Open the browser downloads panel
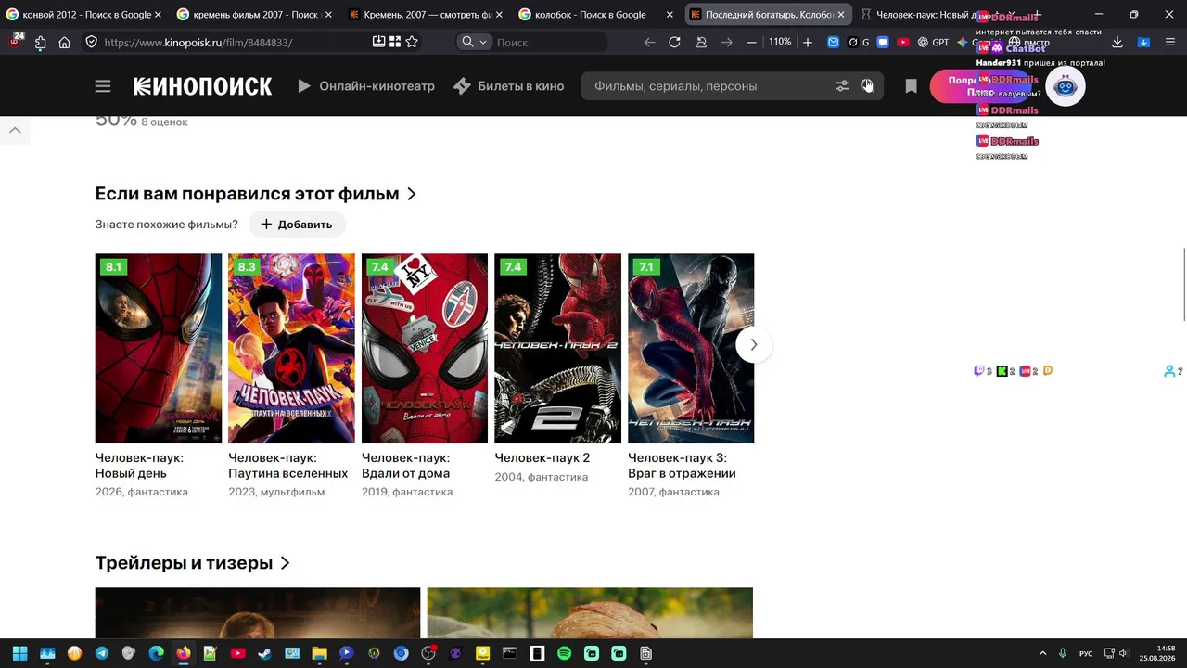The image size is (1187, 668). point(1117,42)
